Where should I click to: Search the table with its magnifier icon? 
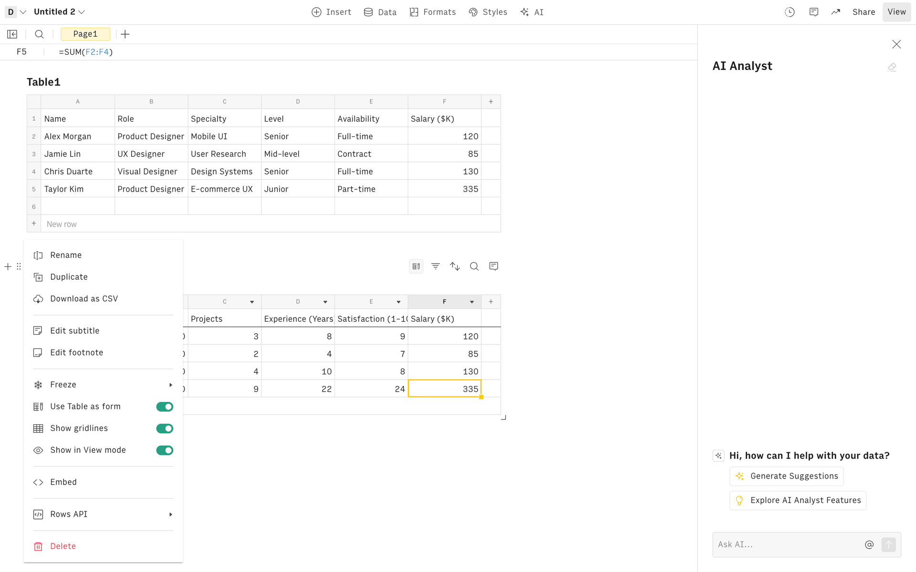click(474, 266)
